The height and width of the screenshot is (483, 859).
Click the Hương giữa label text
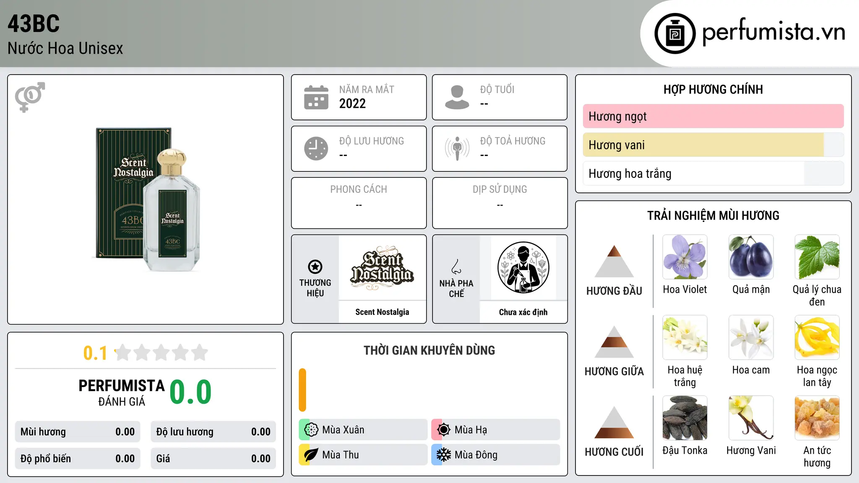[x=614, y=371]
